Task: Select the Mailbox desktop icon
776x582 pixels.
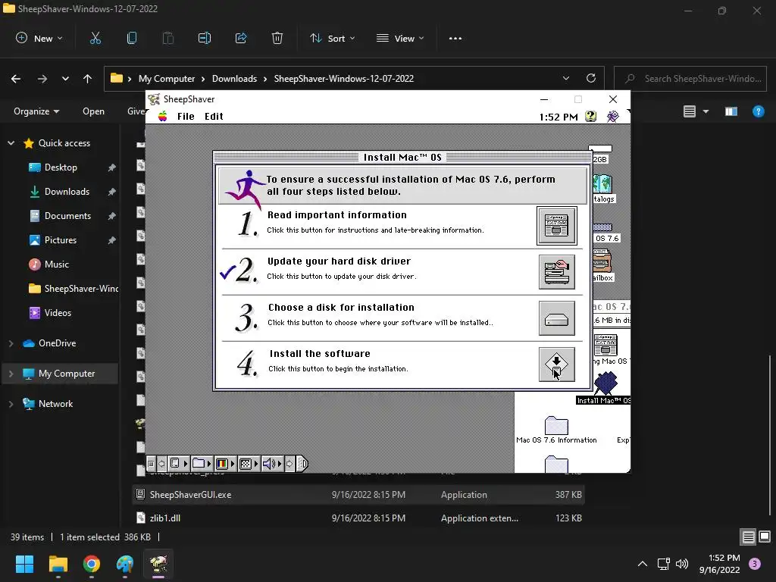Action: point(602,266)
